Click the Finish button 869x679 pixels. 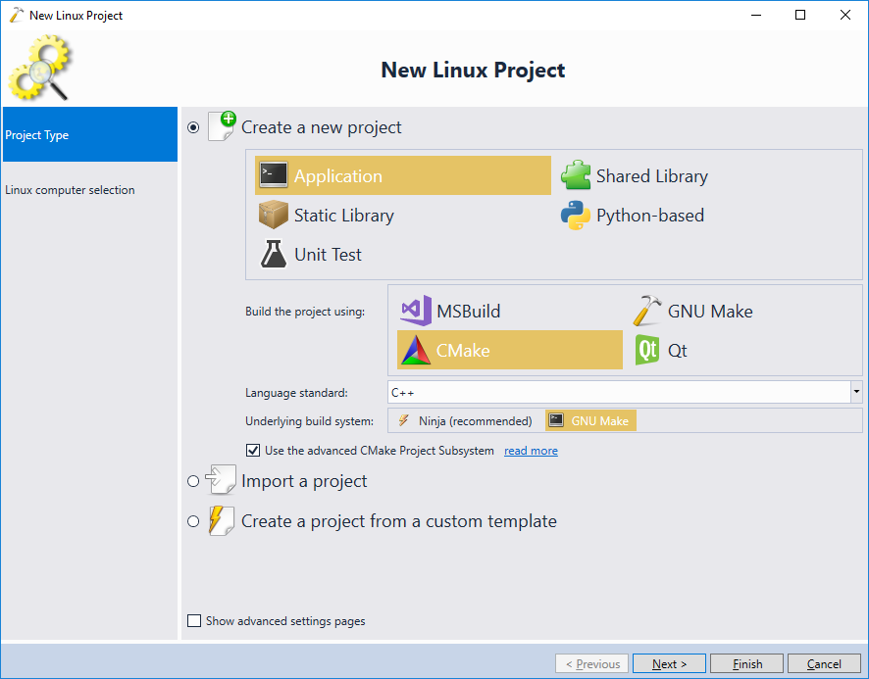click(x=746, y=663)
